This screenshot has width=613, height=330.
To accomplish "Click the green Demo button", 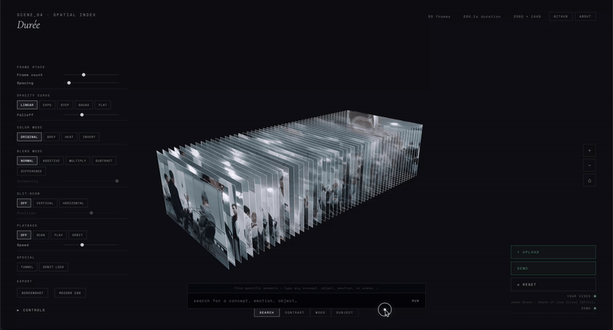I will click(x=553, y=268).
